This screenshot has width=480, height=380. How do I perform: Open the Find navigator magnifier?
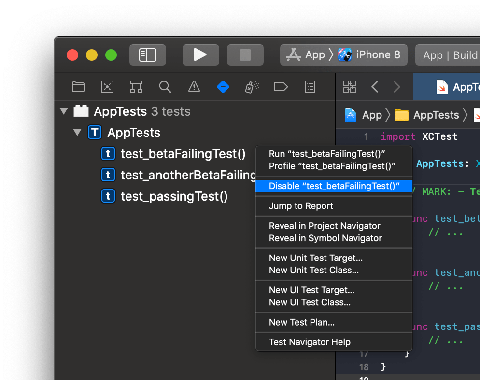click(165, 87)
